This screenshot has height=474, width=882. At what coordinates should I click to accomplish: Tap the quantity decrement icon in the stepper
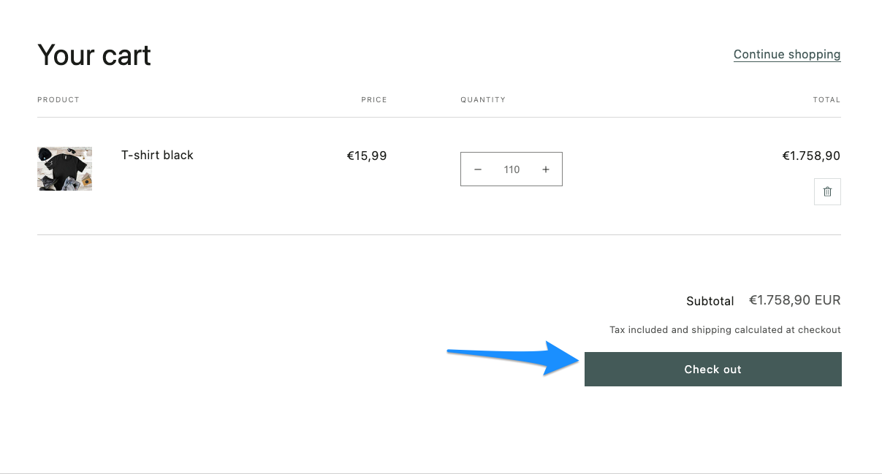pyautogui.click(x=478, y=169)
